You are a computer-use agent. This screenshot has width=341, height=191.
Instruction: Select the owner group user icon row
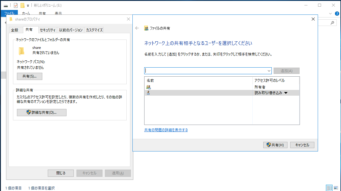pyautogui.click(x=222, y=87)
